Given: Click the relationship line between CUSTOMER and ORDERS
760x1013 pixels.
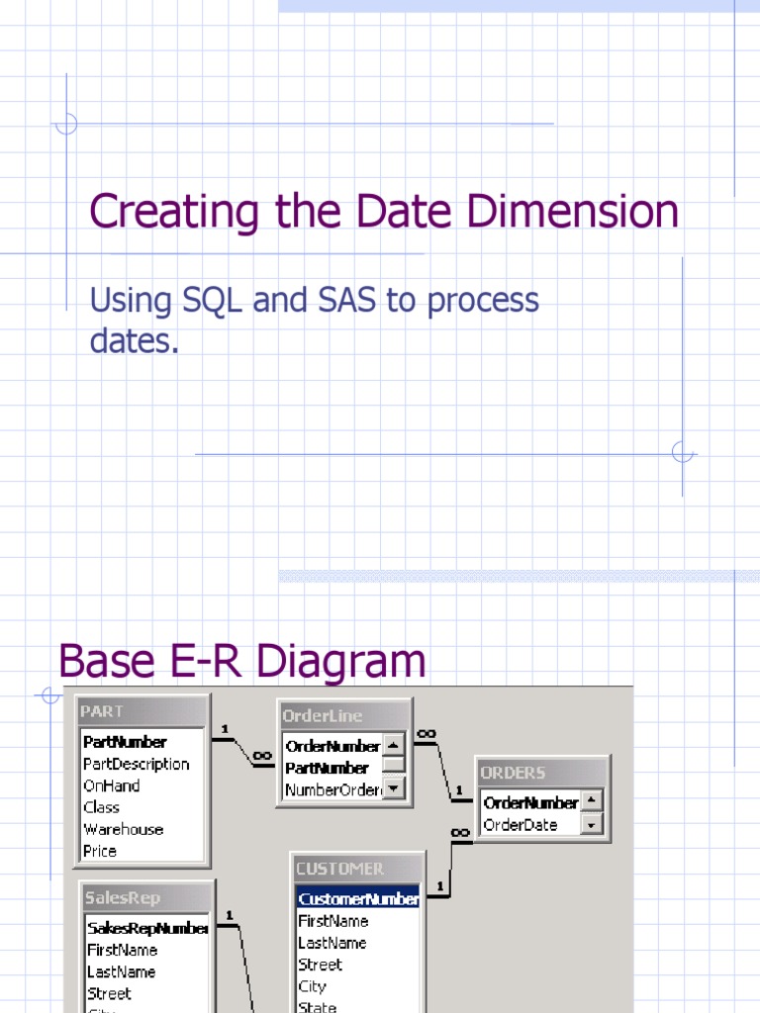Looking at the screenshot, I should click(x=450, y=869).
